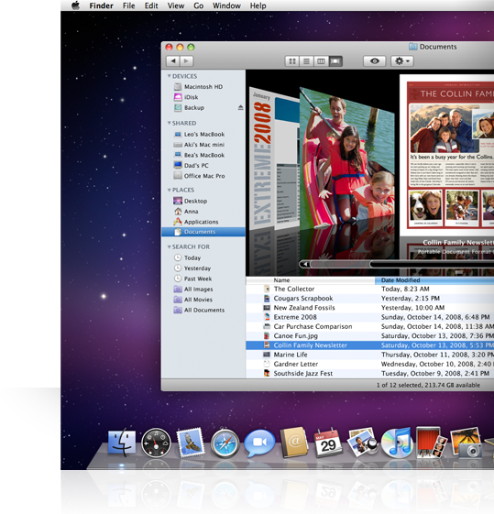Go back with the back arrow button
The width and height of the screenshot is (494, 514).
[172, 61]
